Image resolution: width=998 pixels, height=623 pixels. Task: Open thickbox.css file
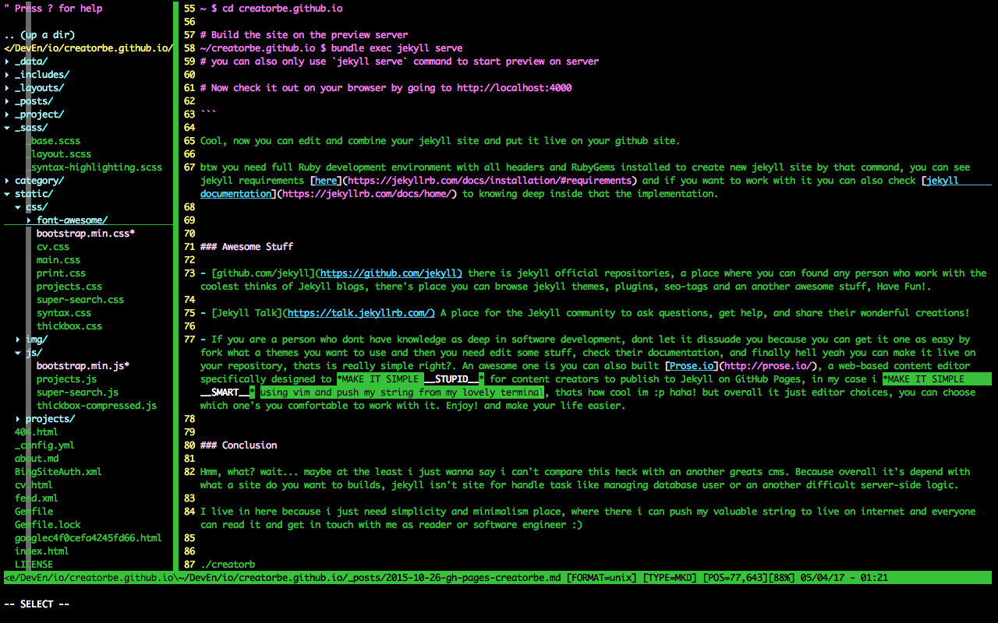69,326
